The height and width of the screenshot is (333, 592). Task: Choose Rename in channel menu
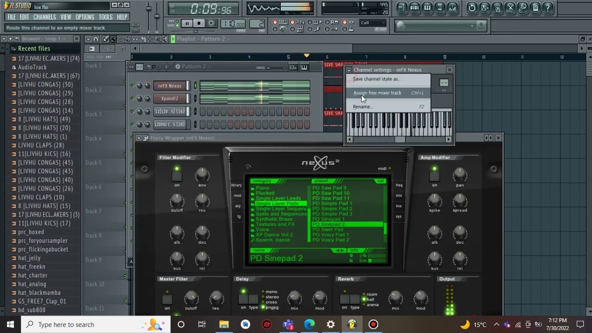pyautogui.click(x=388, y=107)
